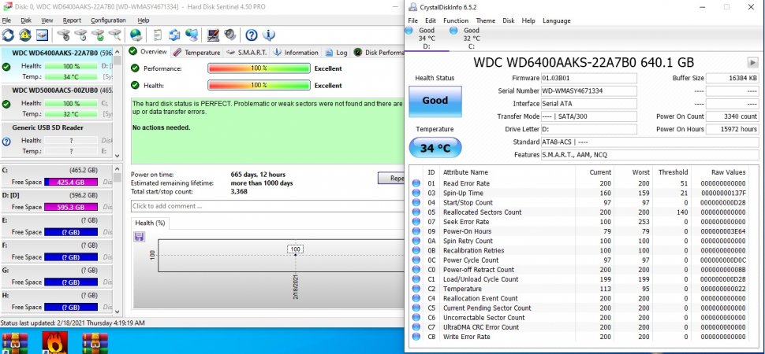Open the flame-icon desktop shortcut
This screenshot has height=354, width=765.
click(54, 343)
